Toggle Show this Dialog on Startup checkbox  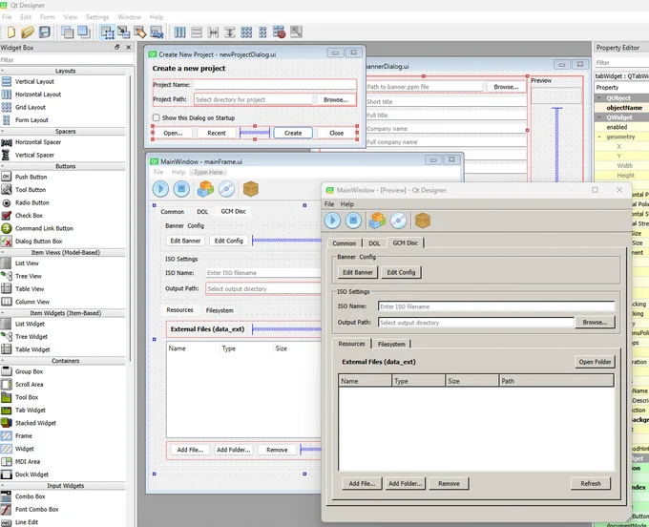tap(156, 117)
